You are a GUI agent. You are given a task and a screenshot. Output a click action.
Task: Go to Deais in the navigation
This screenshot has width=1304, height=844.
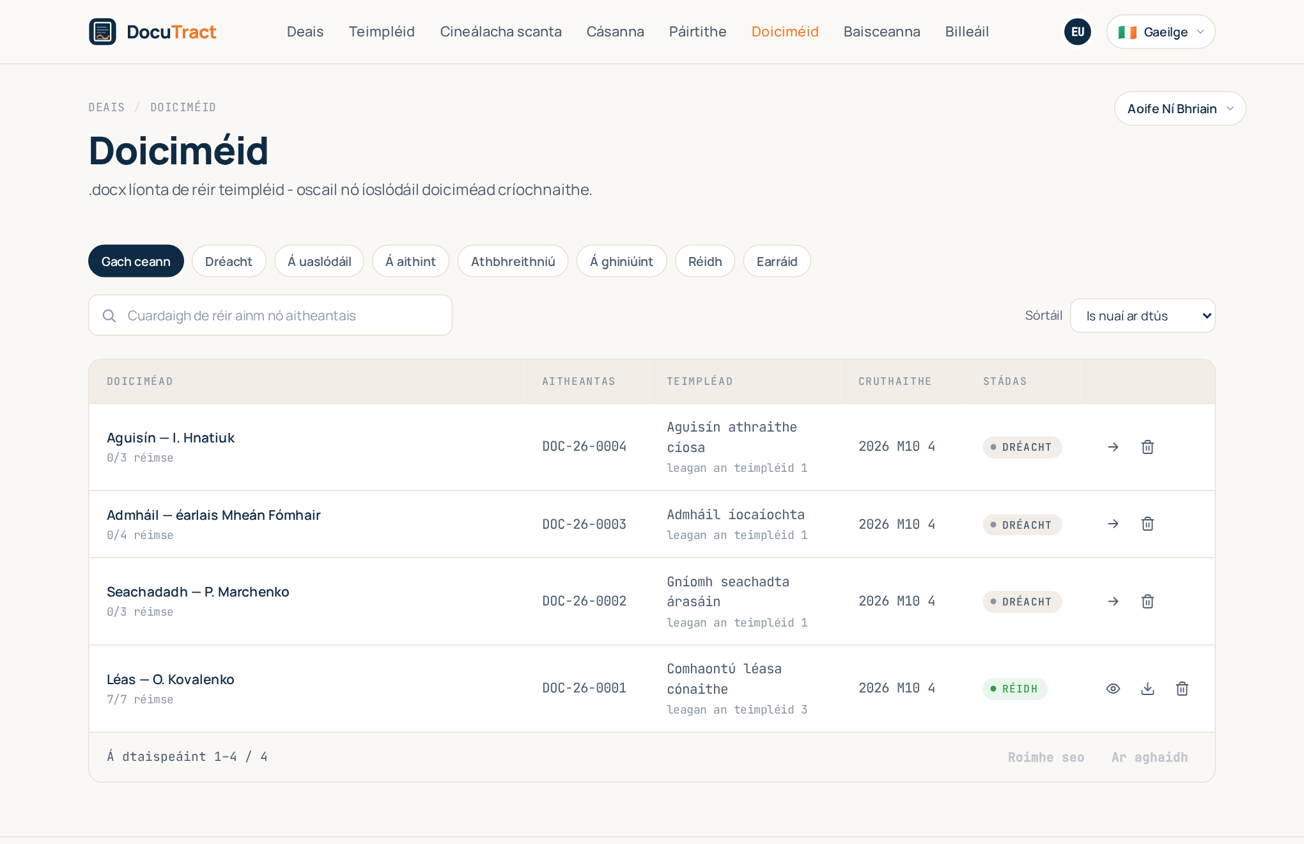point(305,31)
